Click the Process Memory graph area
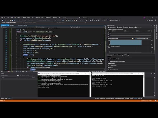Image resolution: width=158 pixels, height=118 pixels. click(x=131, y=43)
